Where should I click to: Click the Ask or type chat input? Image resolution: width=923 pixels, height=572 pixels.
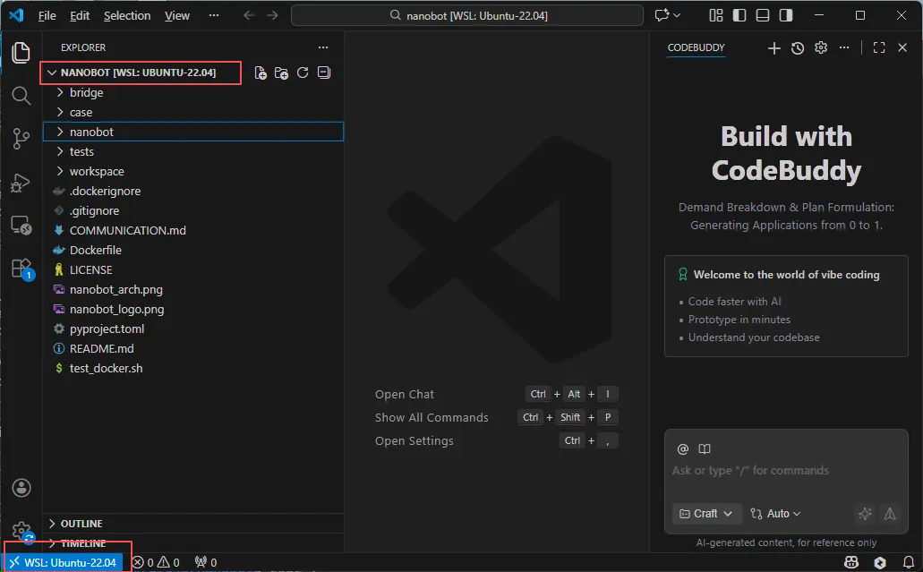(786, 470)
